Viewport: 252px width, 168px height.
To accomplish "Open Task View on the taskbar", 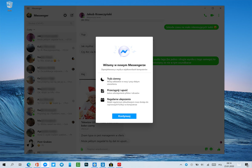I will point(20,165).
